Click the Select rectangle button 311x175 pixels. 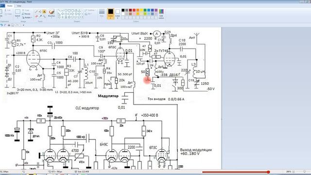[x=17, y=12]
